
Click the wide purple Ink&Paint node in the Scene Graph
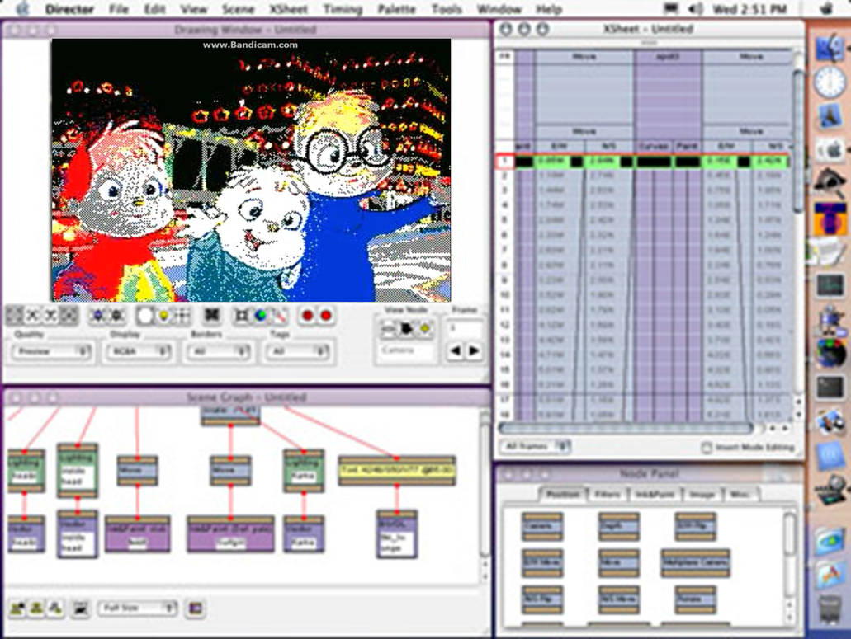(x=230, y=533)
